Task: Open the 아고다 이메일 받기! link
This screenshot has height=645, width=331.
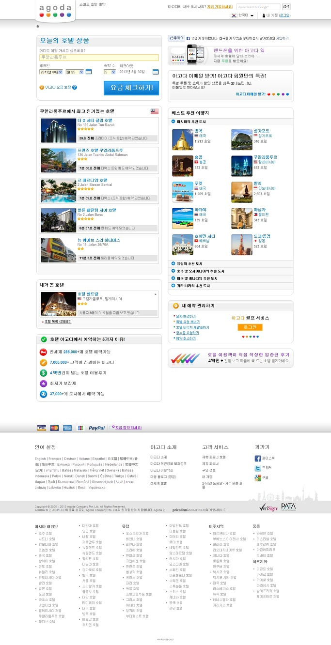Action: click(251, 94)
